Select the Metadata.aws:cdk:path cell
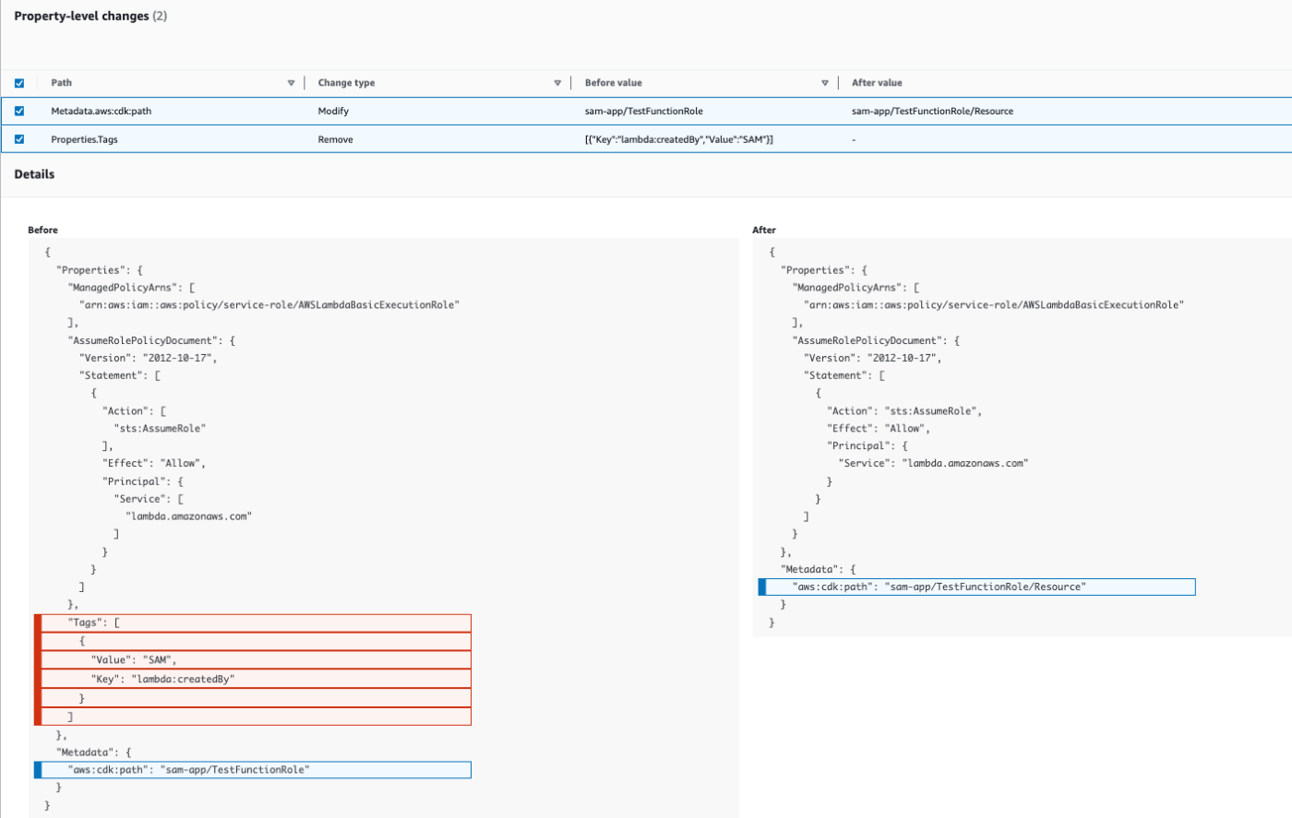Screen dimensions: 1292x818 [x=102, y=111]
